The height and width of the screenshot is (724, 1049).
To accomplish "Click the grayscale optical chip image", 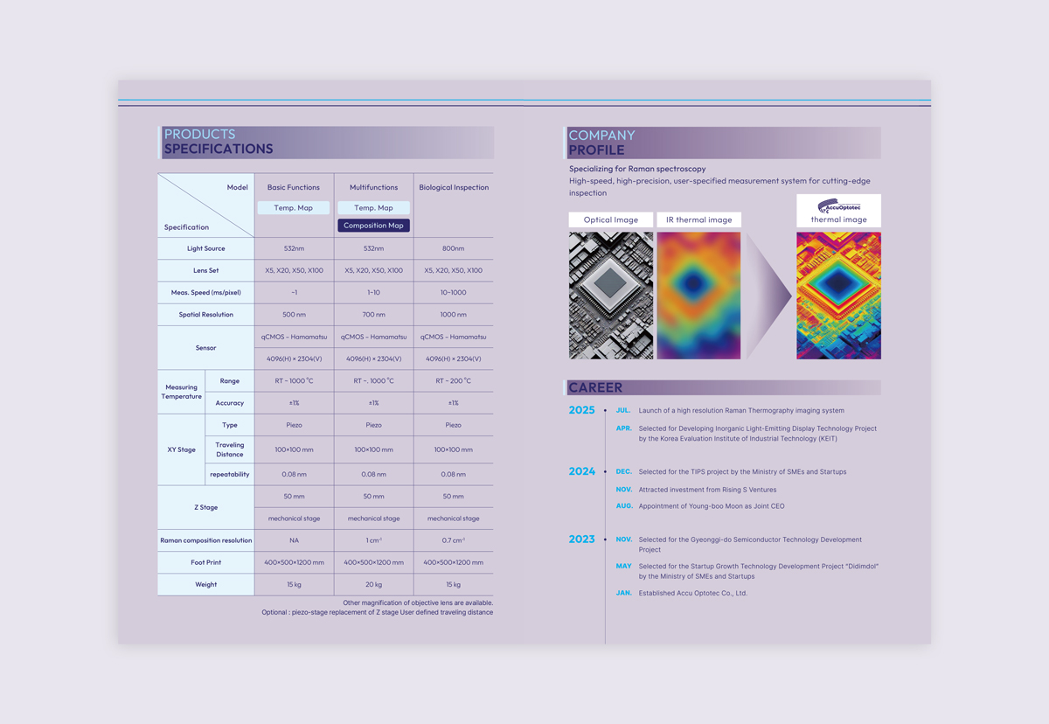I will pos(611,296).
